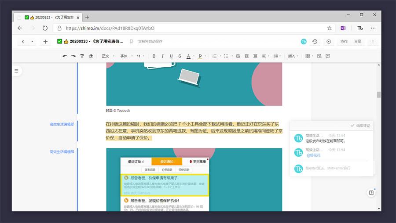This screenshot has height=223, width=396.
Task: Add this page to favorites star
Action: click(329, 28)
